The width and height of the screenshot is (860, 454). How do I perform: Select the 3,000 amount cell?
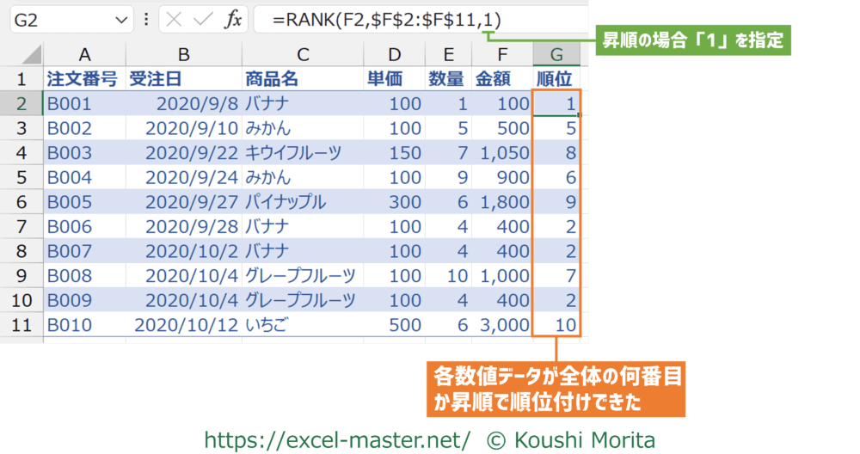click(x=501, y=327)
